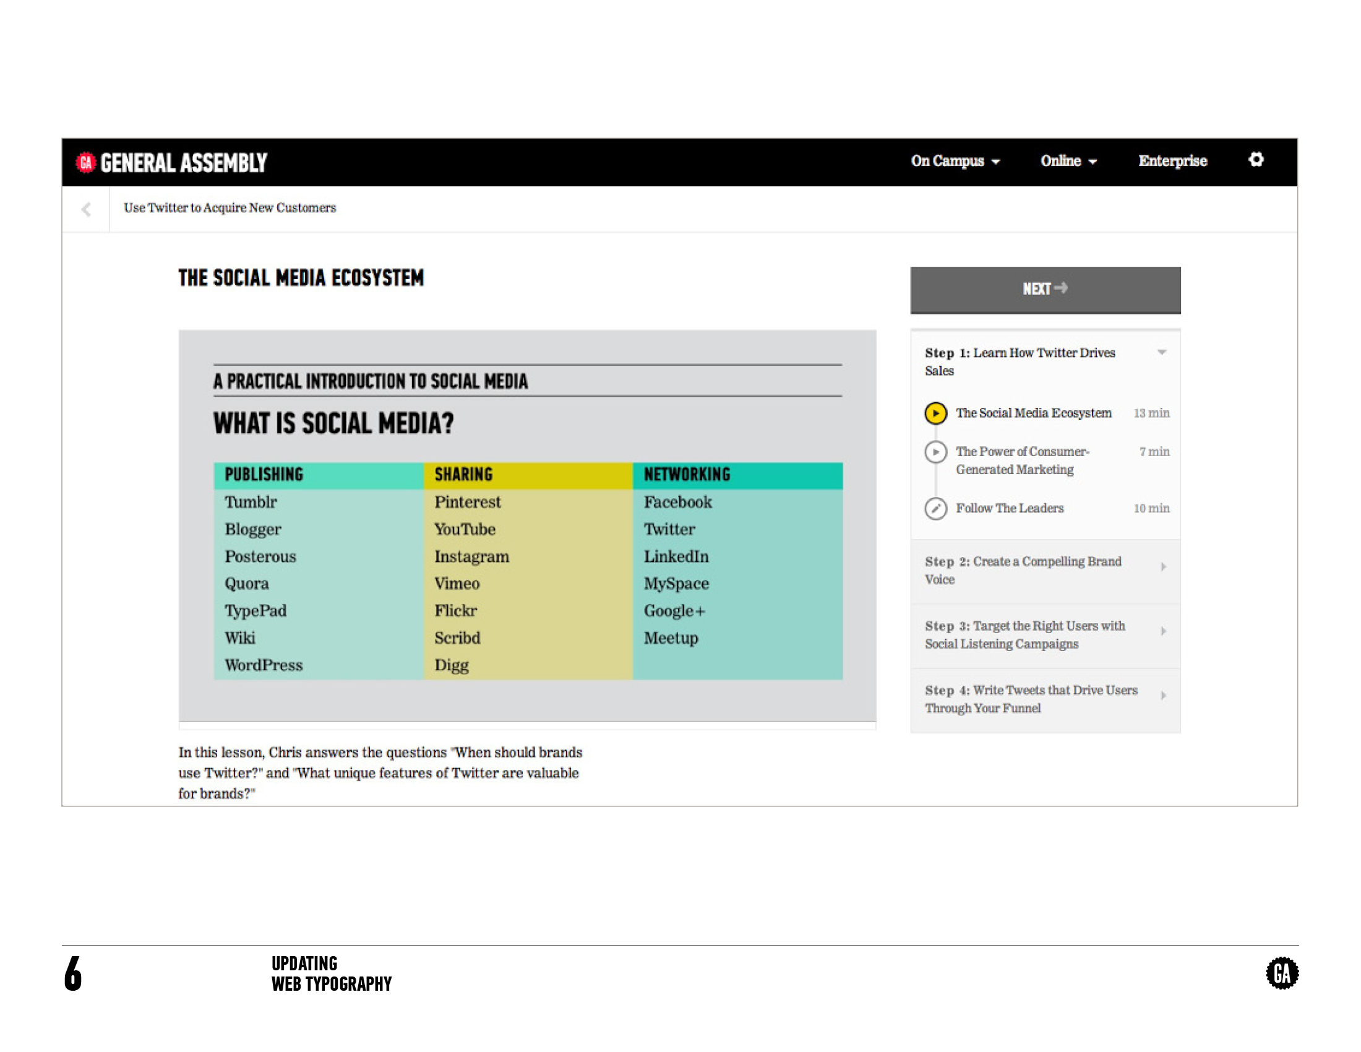Image resolution: width=1361 pixels, height=1052 pixels.
Task: Click the back chevron arrow
Action: (x=87, y=209)
